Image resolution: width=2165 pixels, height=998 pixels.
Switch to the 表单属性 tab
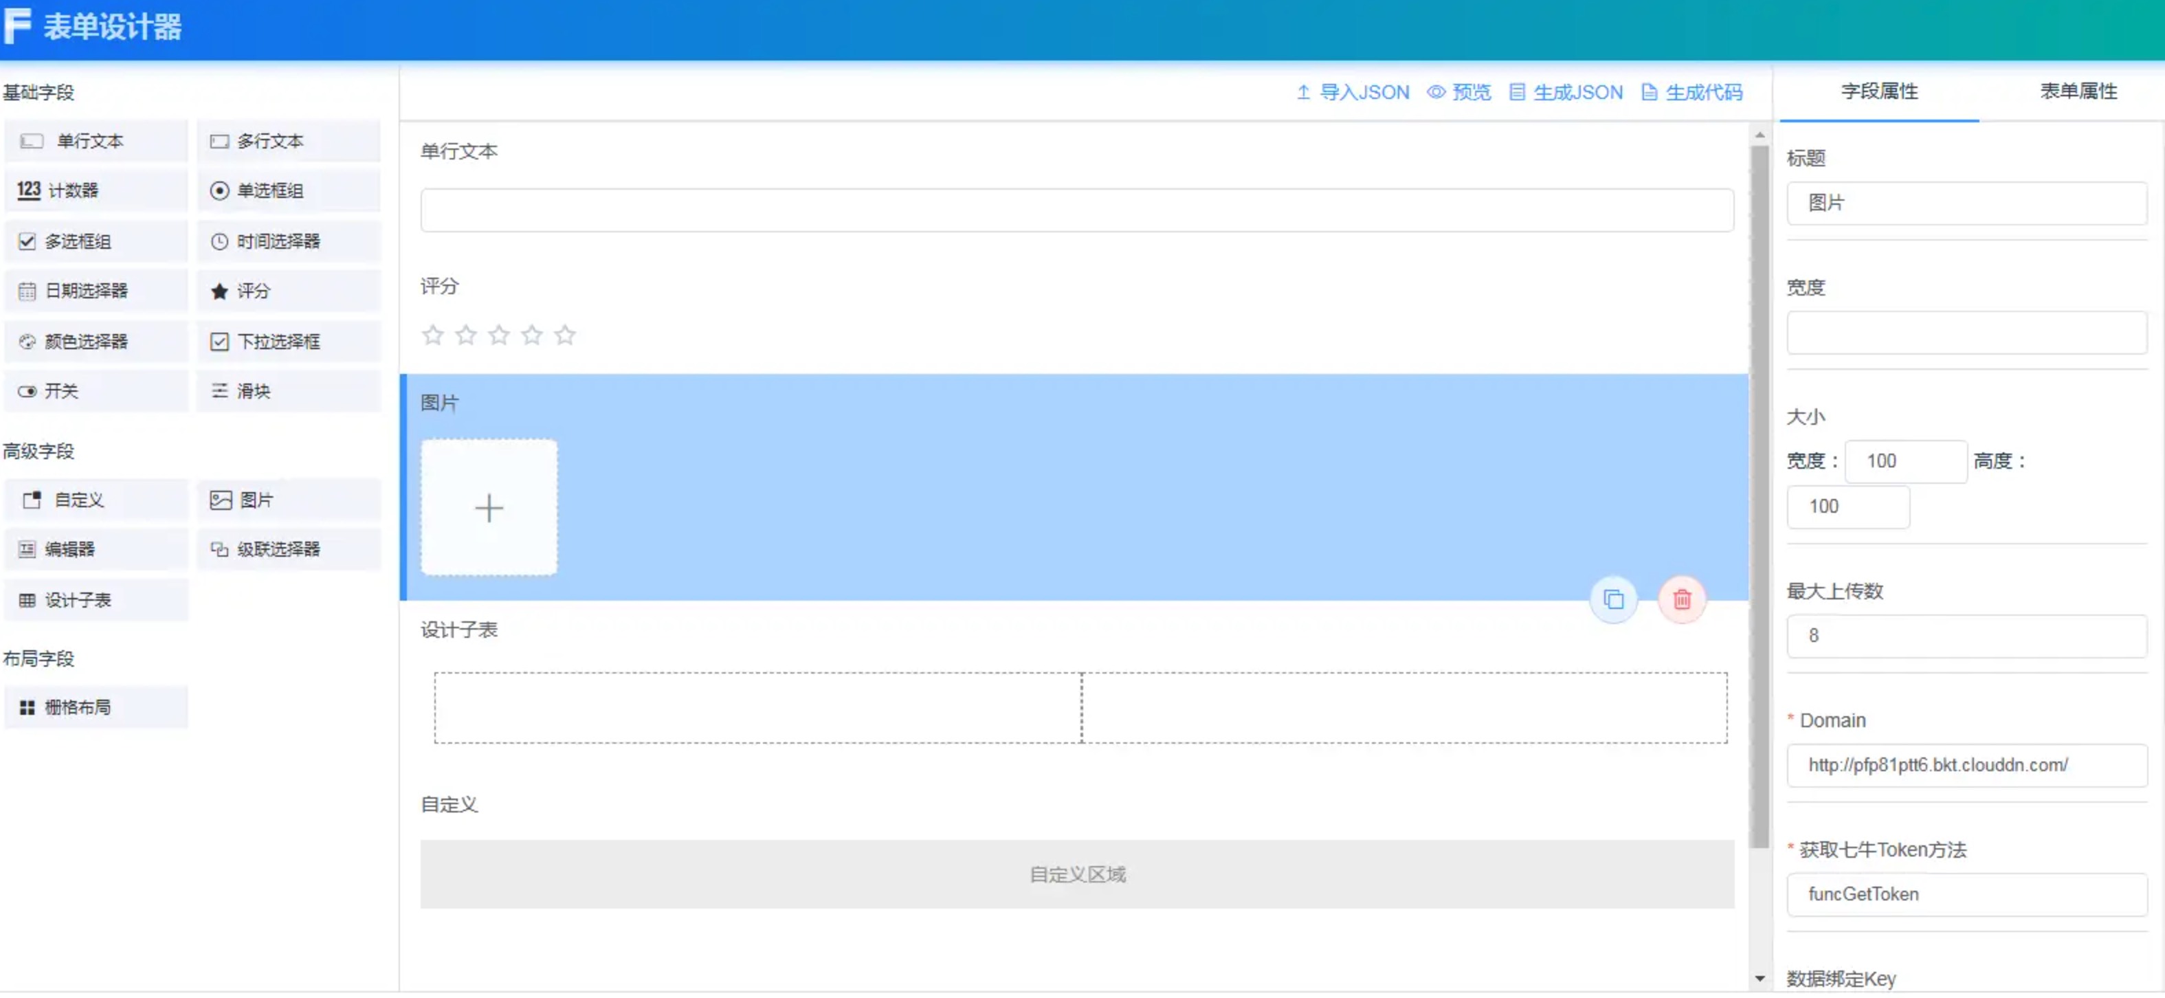pos(2077,91)
